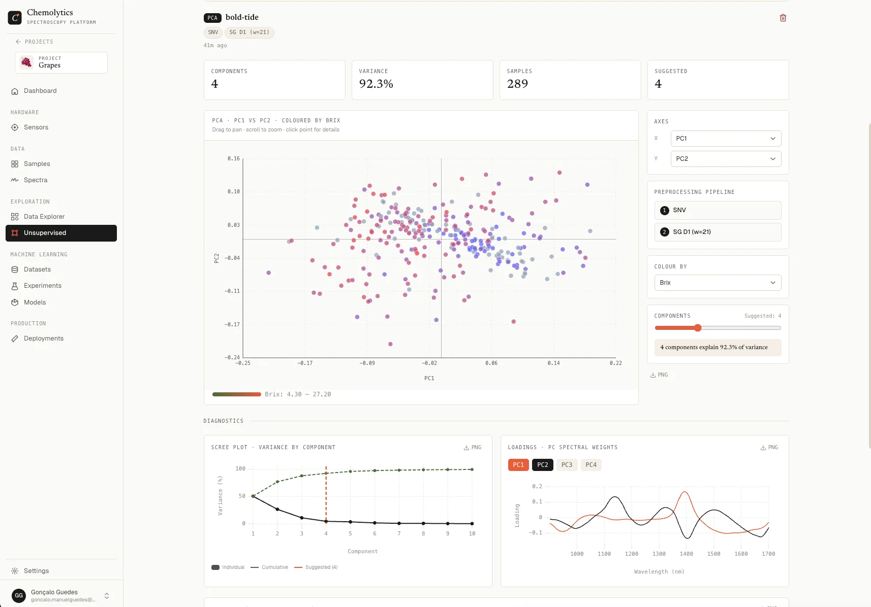Click the Components 4 summary card
Image resolution: width=871 pixels, height=607 pixels.
click(x=274, y=80)
